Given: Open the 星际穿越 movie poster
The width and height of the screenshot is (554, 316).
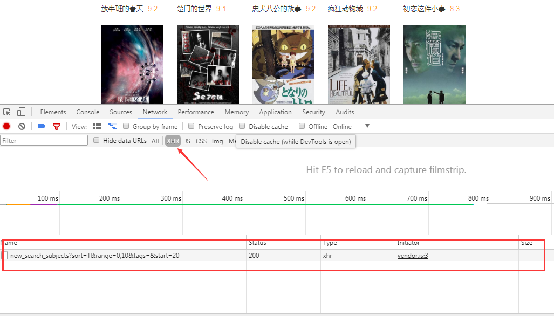Looking at the screenshot, I should click(x=133, y=64).
